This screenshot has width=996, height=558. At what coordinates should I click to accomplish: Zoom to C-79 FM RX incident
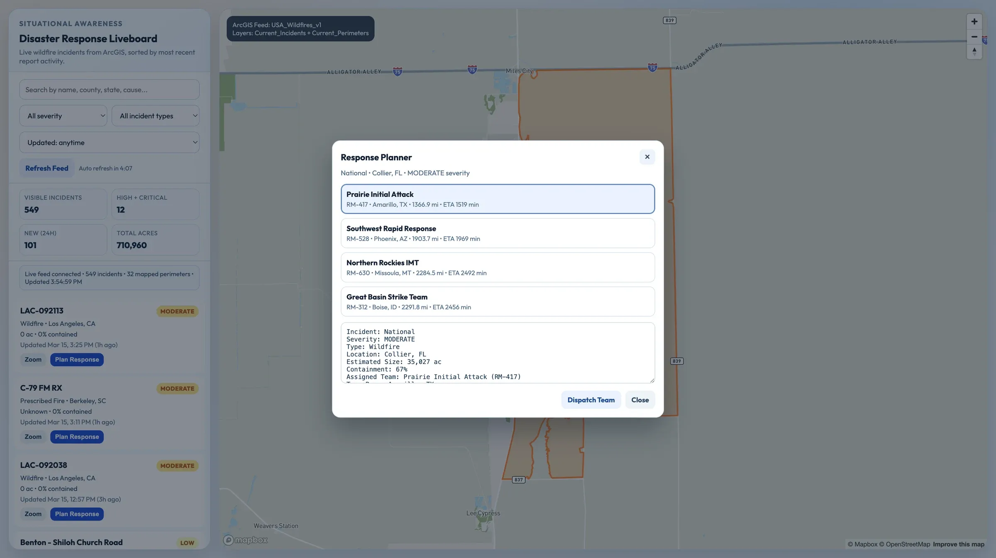(33, 437)
